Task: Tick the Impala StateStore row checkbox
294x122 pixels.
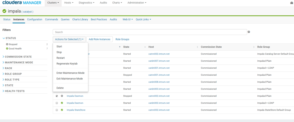Action: (x=57, y=110)
